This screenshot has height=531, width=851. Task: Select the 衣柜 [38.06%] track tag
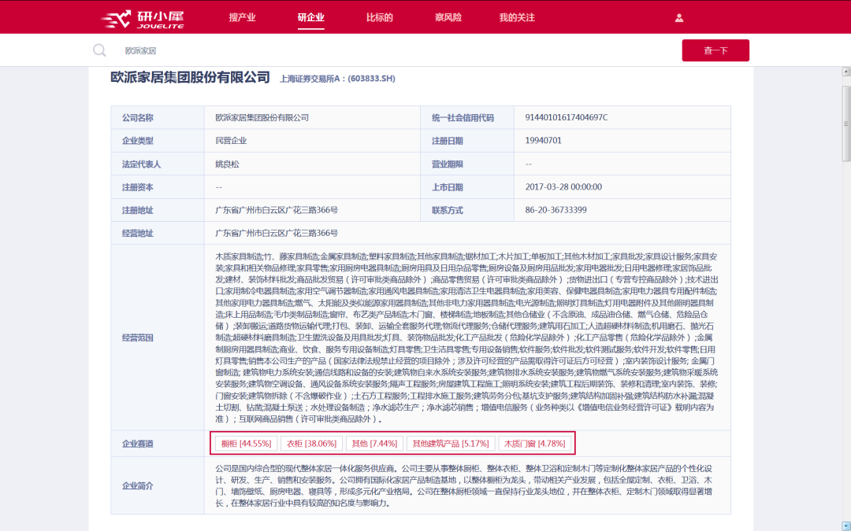311,443
